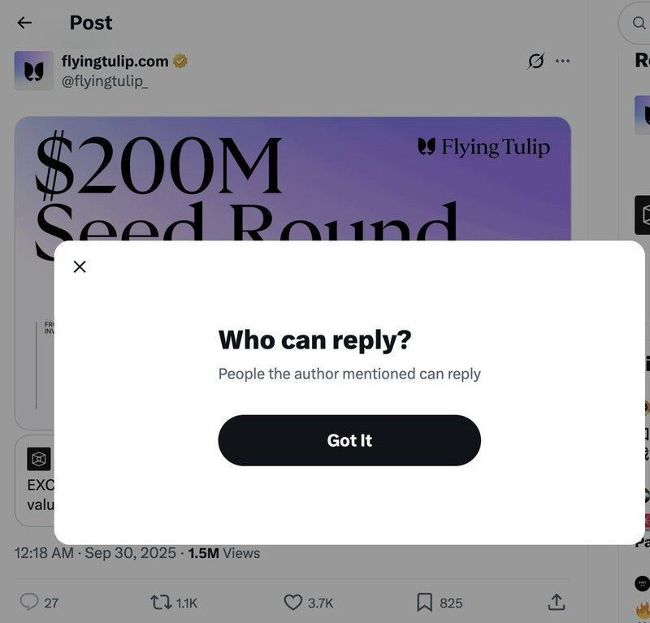Open the 12:18 AM Sep 30 timestamp
650x623 pixels.
(x=95, y=553)
